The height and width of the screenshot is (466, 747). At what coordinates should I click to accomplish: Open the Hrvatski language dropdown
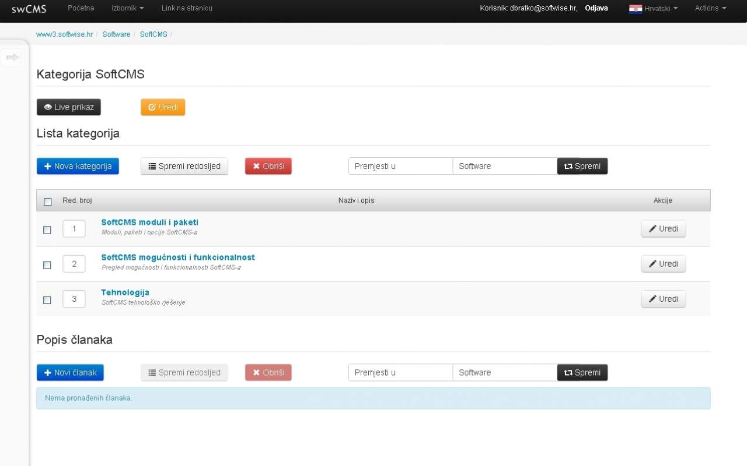click(x=661, y=9)
